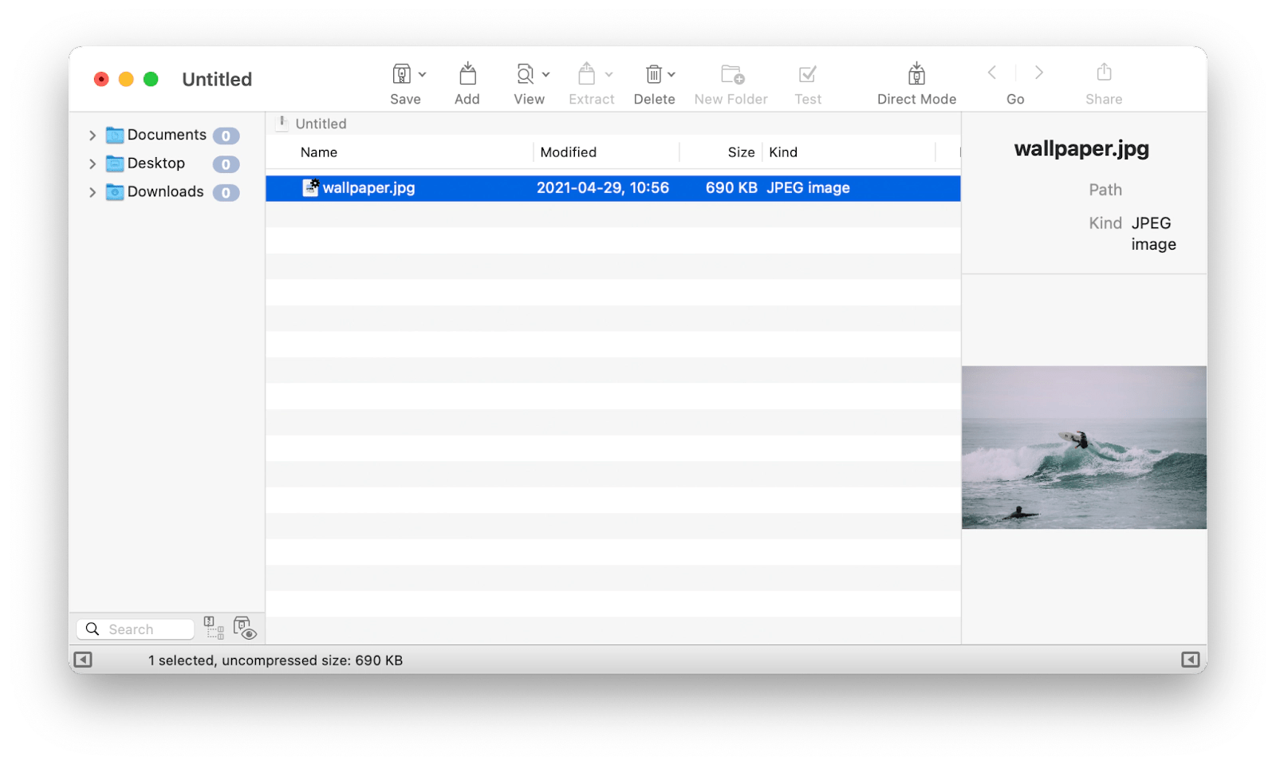Sort by the Name column header

click(318, 152)
